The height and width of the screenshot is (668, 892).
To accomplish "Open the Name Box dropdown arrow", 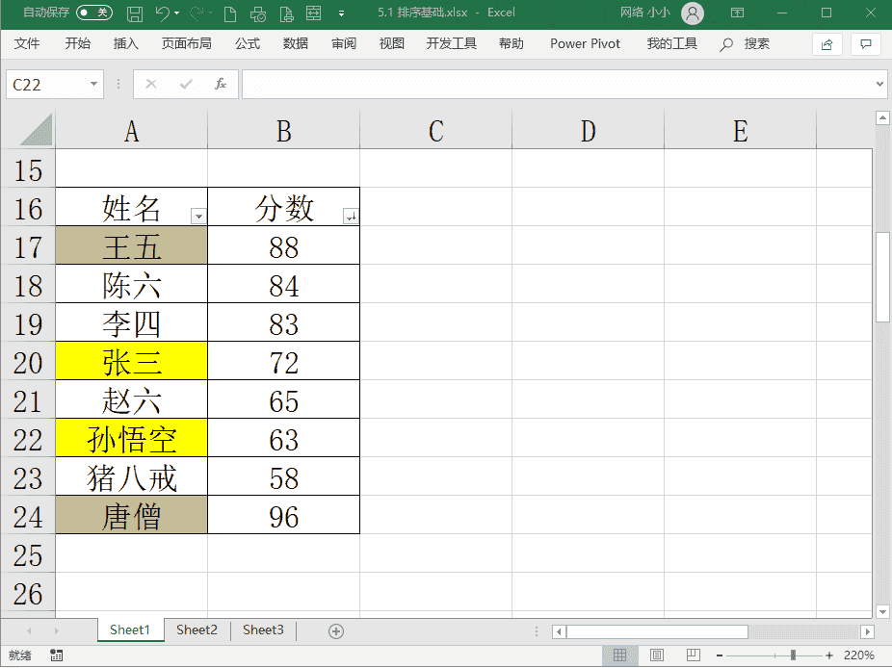I will tap(93, 85).
